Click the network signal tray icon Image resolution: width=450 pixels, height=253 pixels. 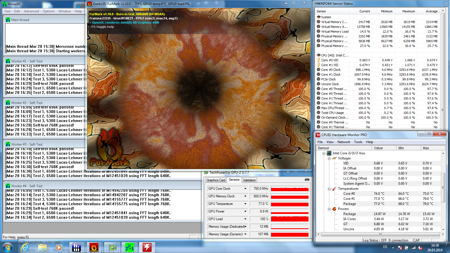click(x=413, y=248)
